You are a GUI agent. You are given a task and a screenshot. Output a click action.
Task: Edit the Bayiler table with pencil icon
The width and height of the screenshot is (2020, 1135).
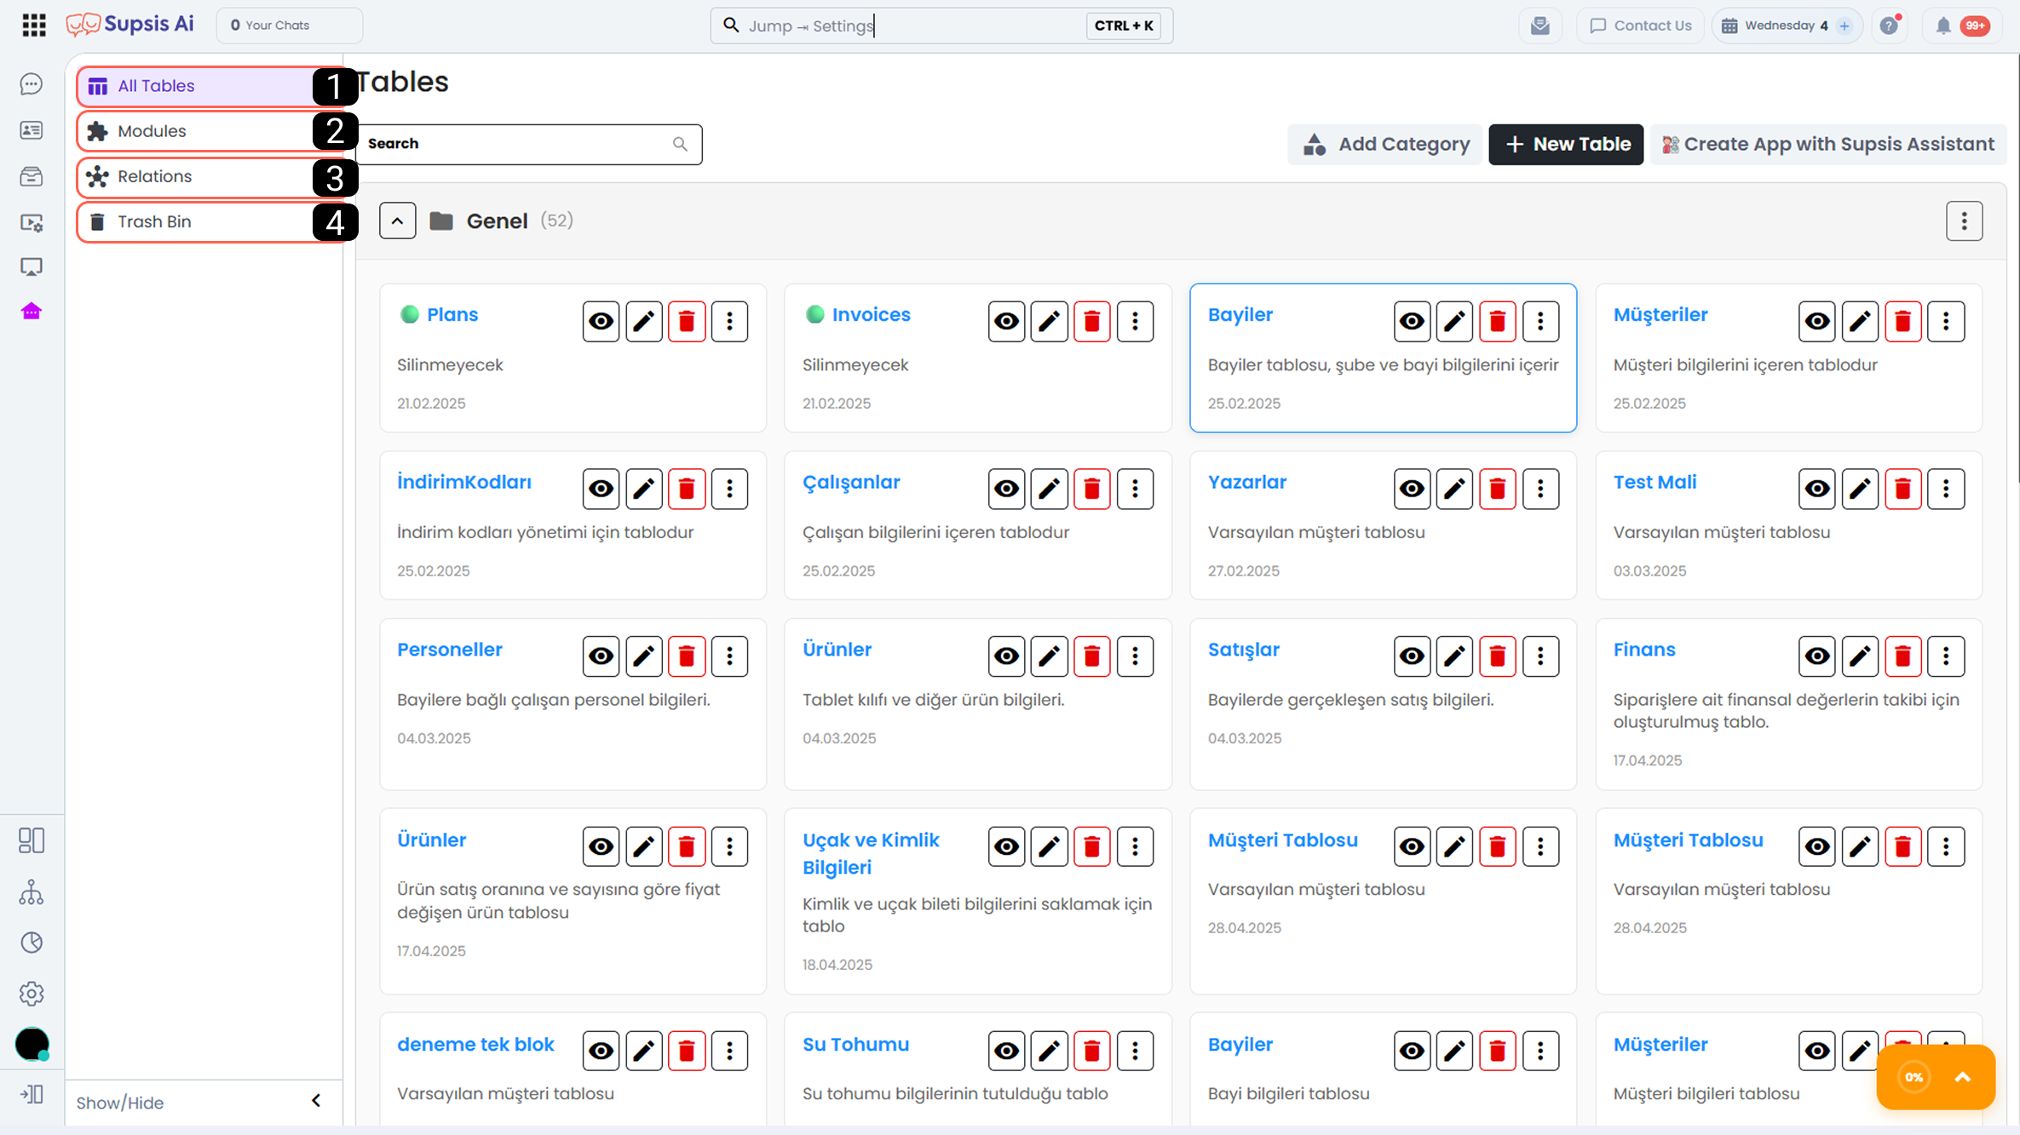click(x=1454, y=321)
